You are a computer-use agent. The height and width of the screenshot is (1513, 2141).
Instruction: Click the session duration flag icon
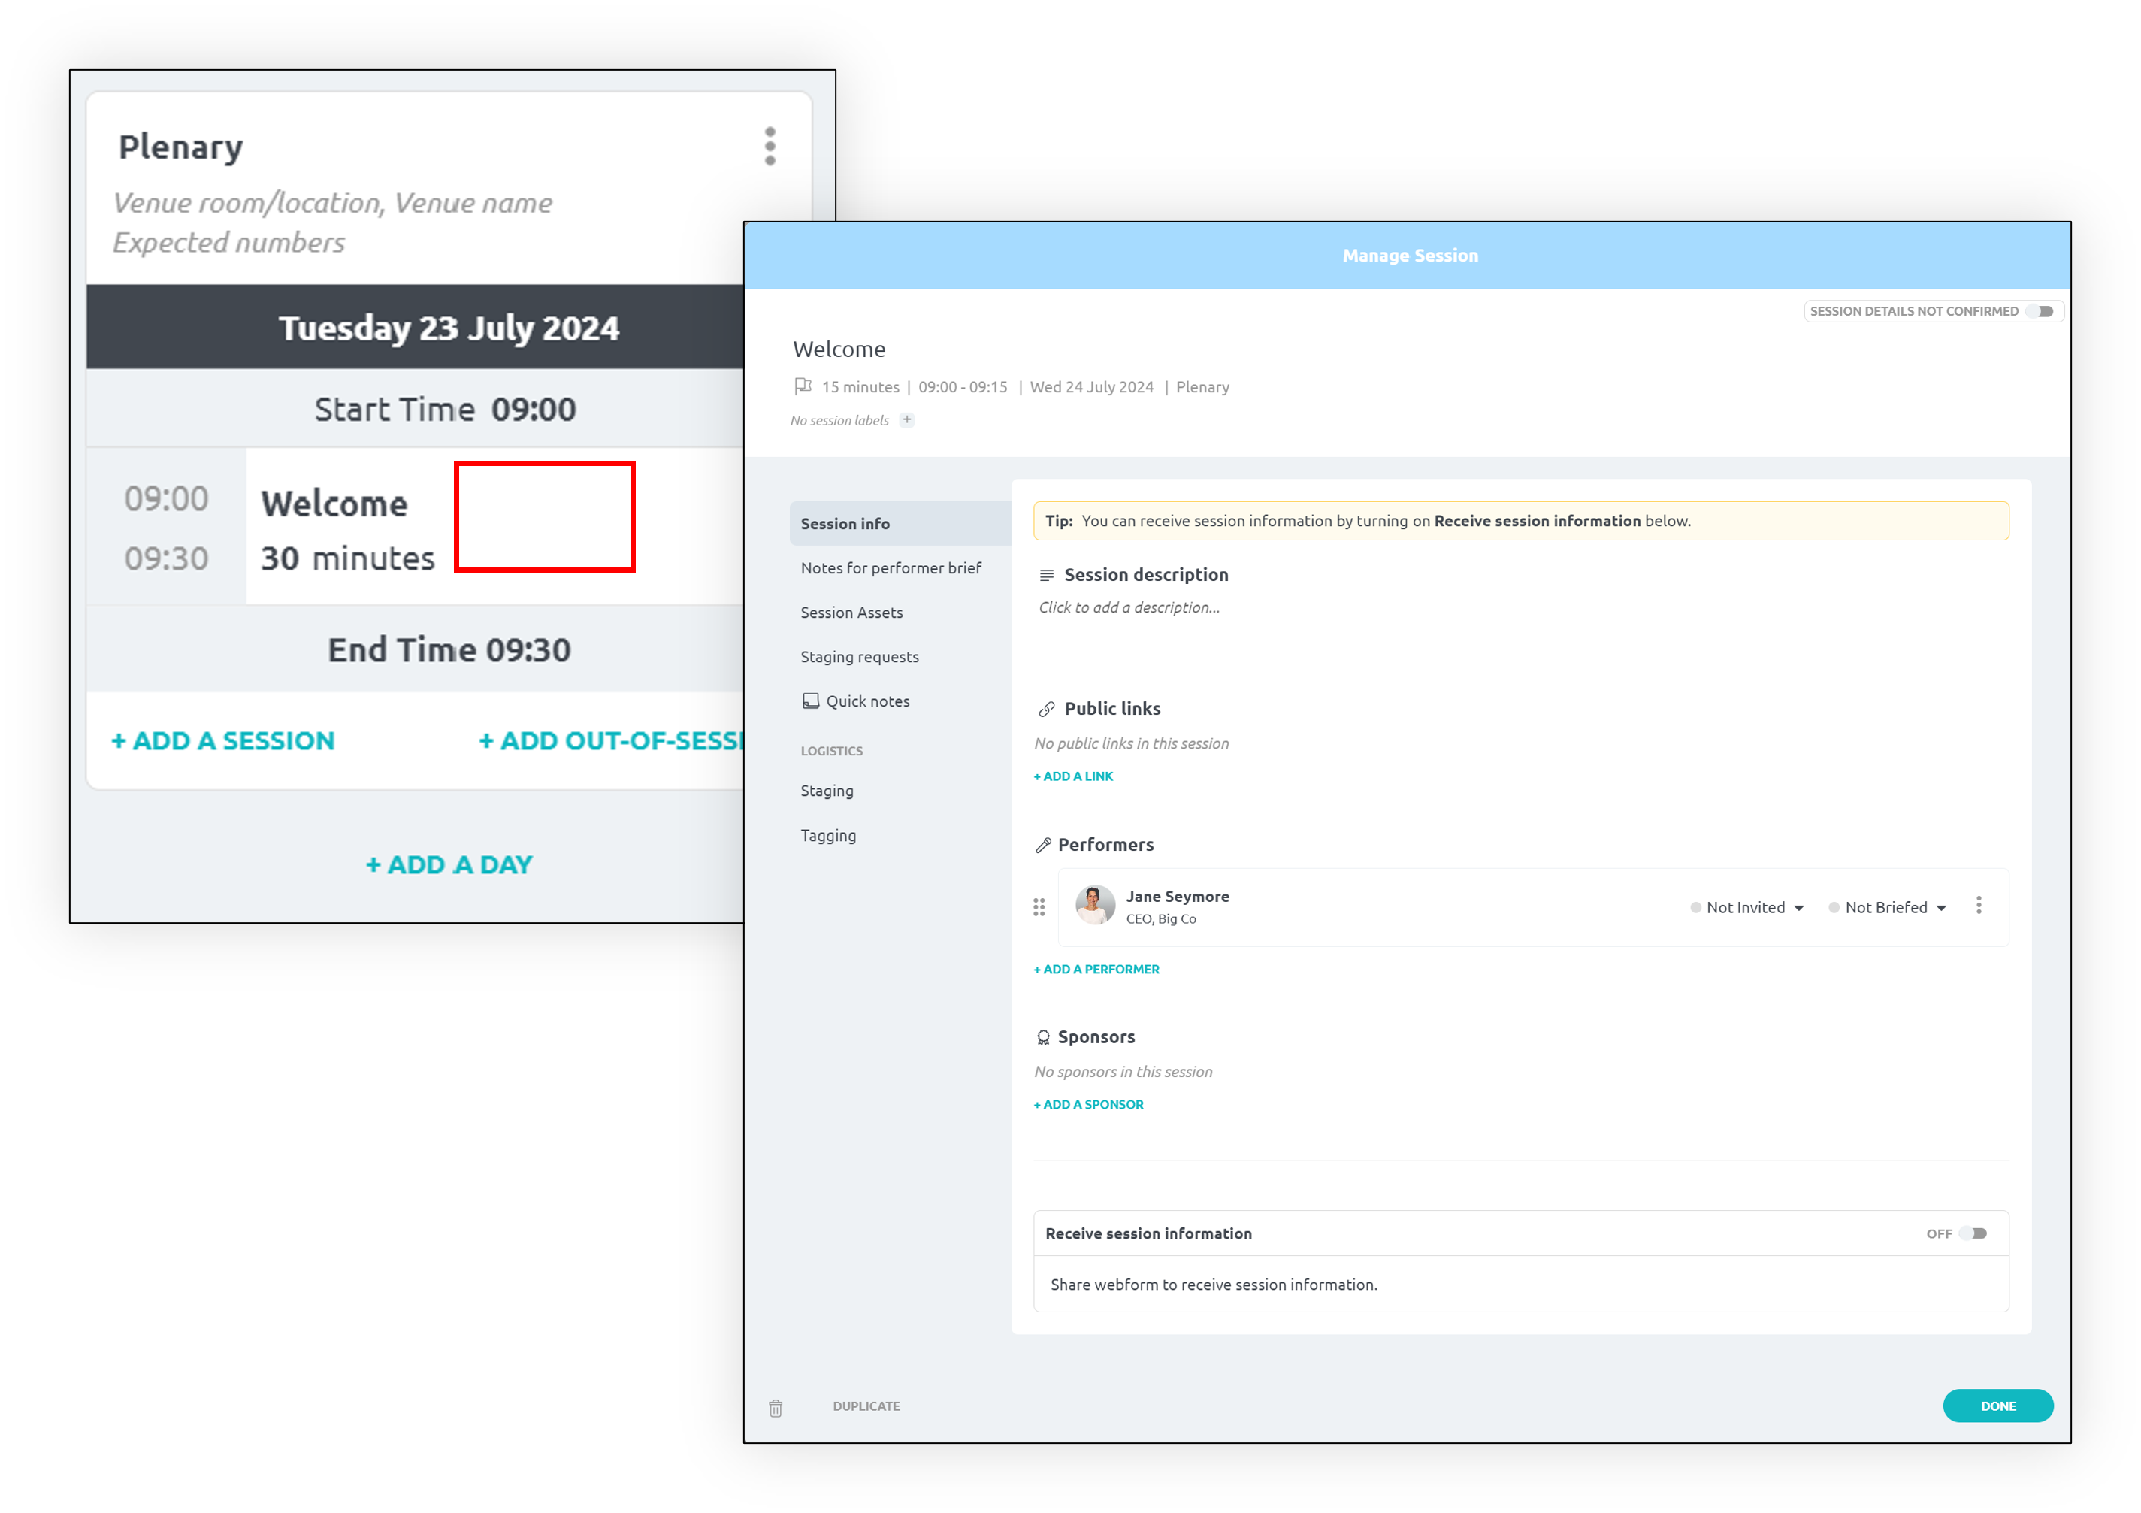pyautogui.click(x=803, y=386)
